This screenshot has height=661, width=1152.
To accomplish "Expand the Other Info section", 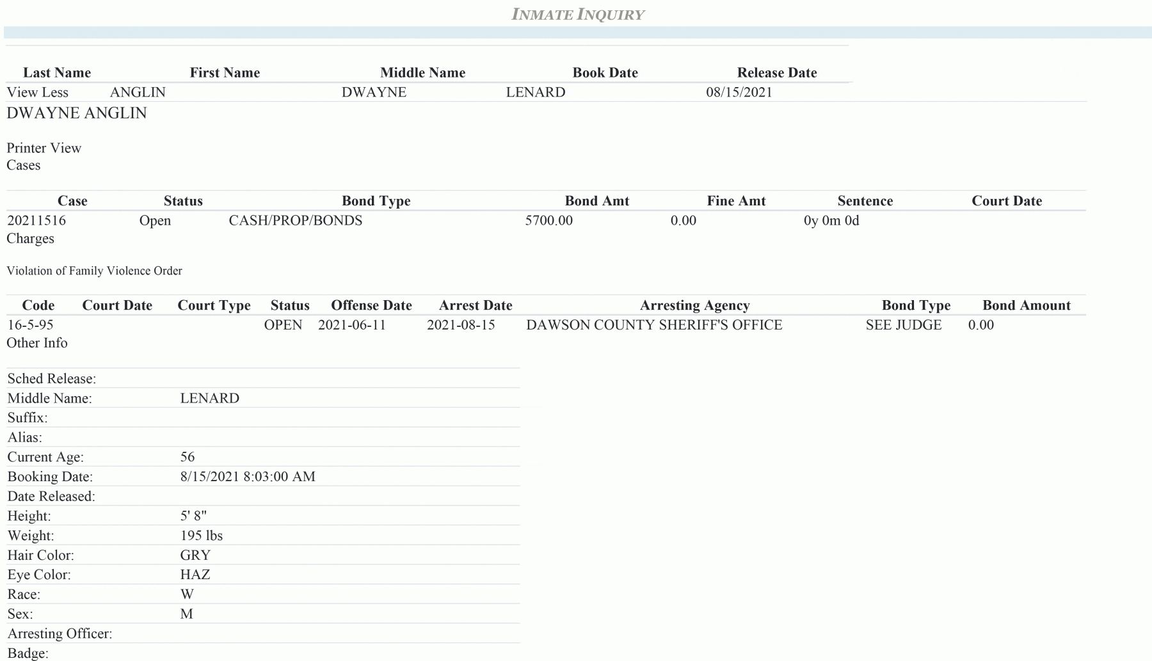I will 36,343.
